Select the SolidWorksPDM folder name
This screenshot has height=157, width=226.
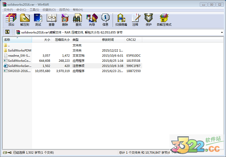pos(20,50)
